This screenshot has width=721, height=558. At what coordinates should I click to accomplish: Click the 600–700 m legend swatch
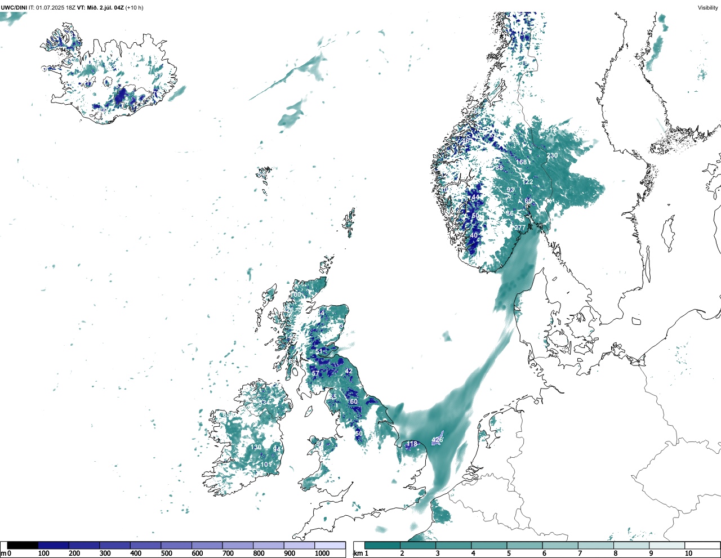pos(207,546)
